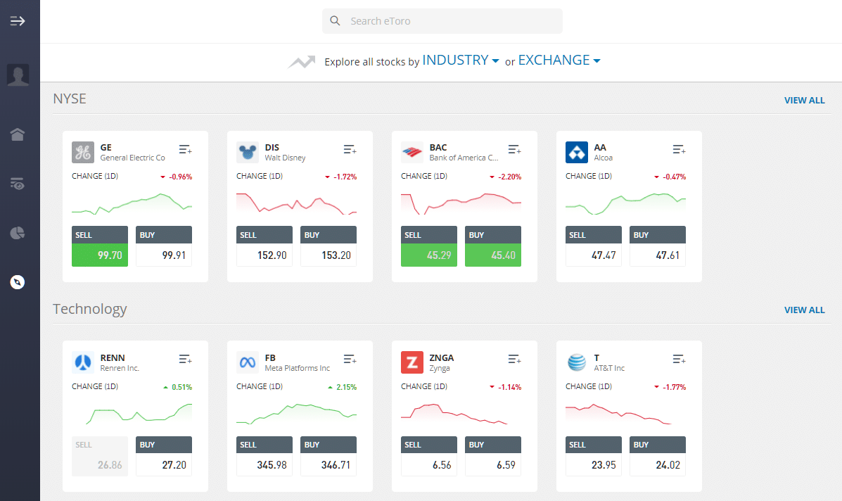Open the watchlist eye icon in sidebar
The image size is (842, 501).
17,184
